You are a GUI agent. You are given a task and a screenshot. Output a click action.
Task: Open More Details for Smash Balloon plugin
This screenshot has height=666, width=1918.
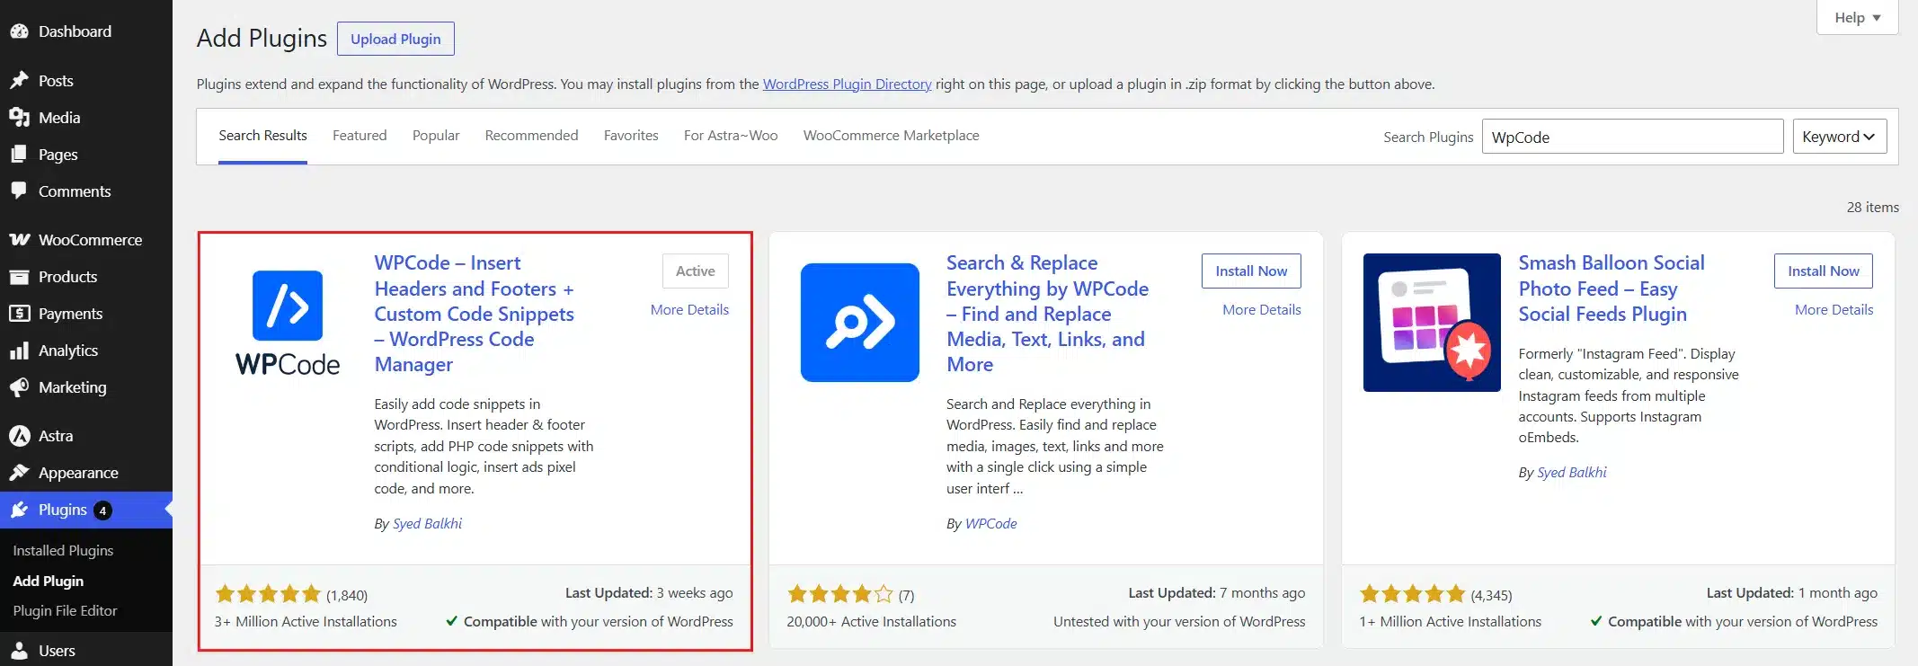pos(1834,309)
